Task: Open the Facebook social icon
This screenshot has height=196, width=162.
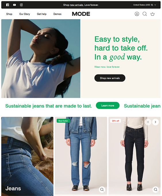Action: coord(7,5)
